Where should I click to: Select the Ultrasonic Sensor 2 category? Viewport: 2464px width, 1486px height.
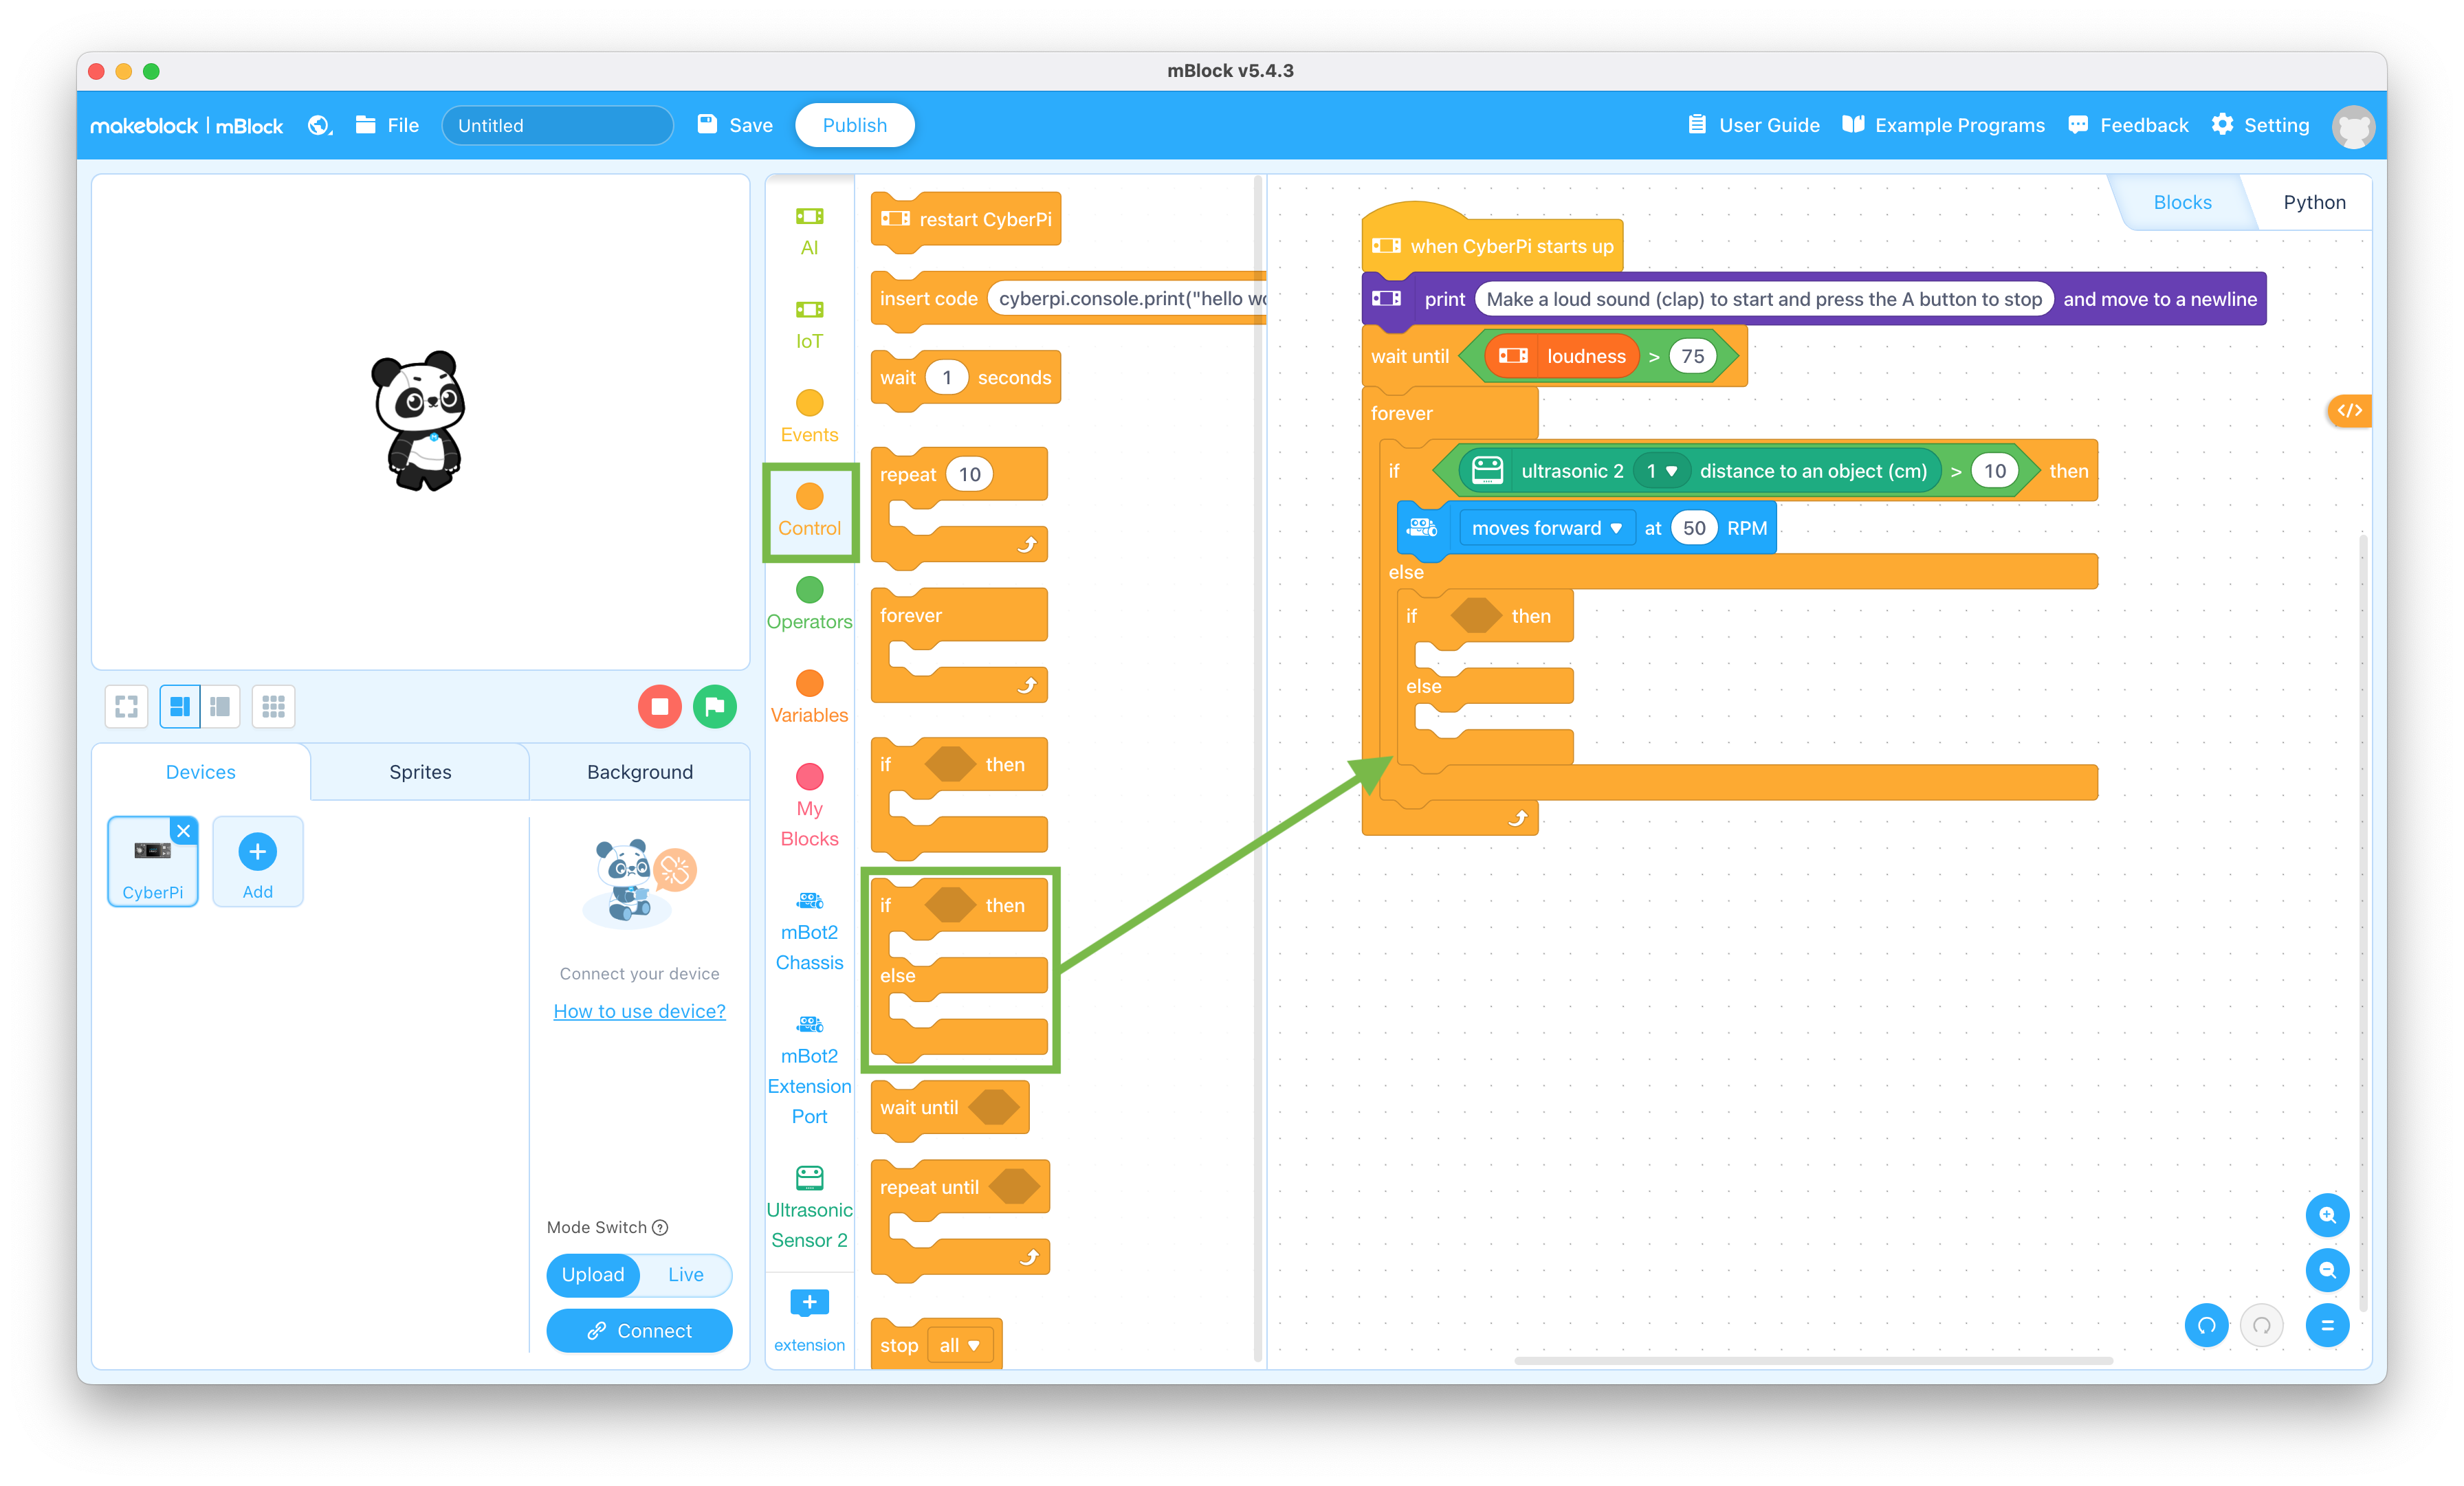(x=809, y=1207)
